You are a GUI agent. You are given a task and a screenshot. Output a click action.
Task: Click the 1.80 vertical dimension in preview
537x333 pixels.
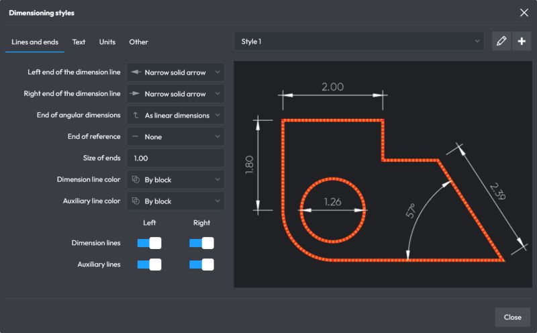coord(249,164)
